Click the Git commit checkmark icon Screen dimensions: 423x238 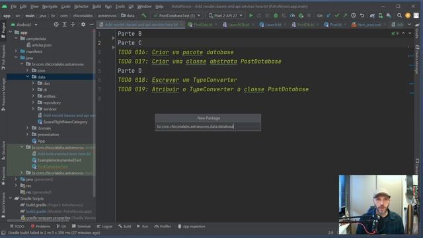click(337, 16)
